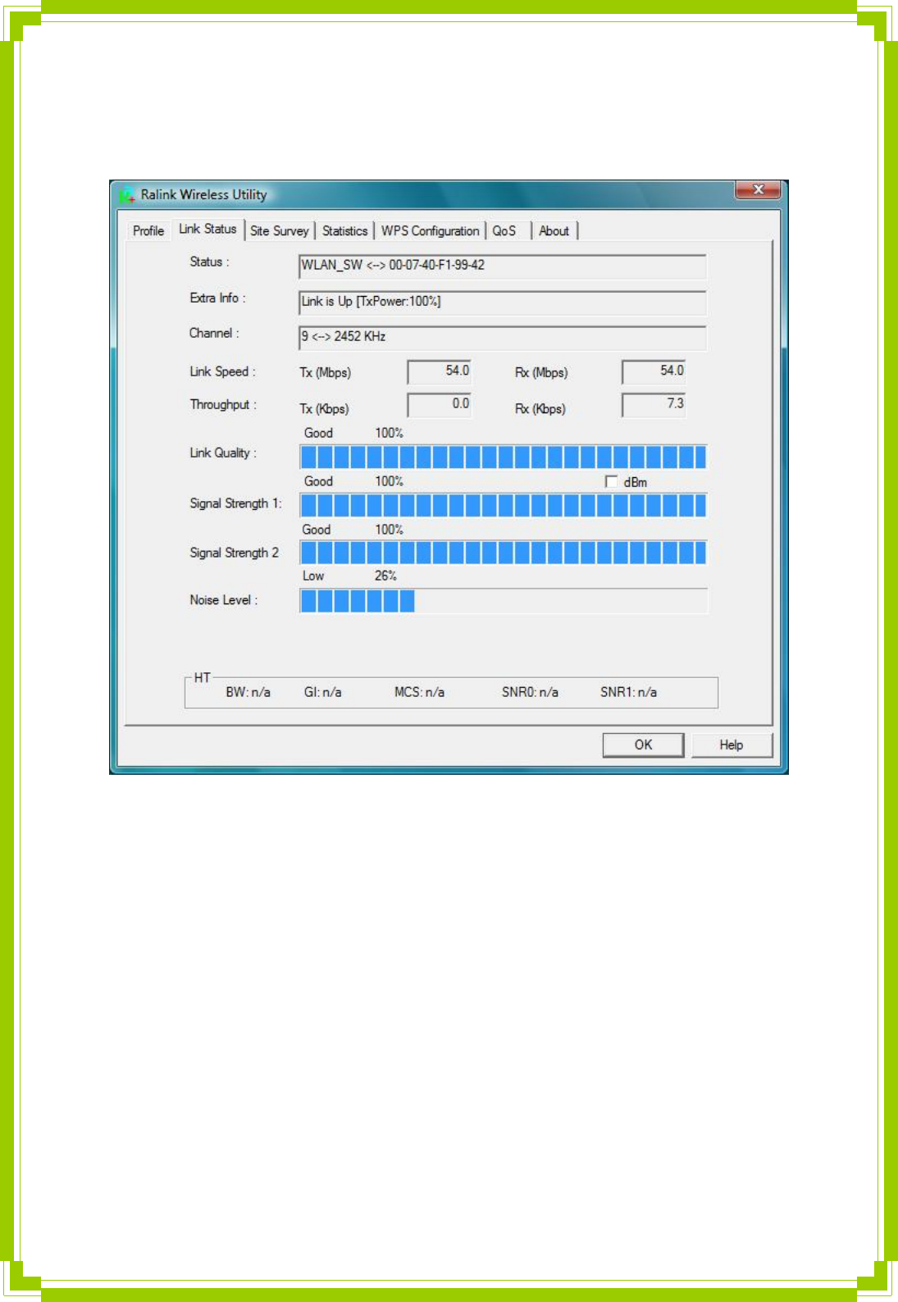The image size is (898, 1302).
Task: Open the About tab
Action: coord(554,231)
